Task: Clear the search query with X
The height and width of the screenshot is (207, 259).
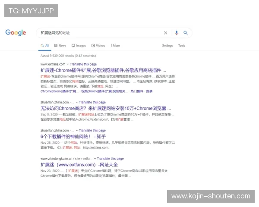Action: click(165, 33)
